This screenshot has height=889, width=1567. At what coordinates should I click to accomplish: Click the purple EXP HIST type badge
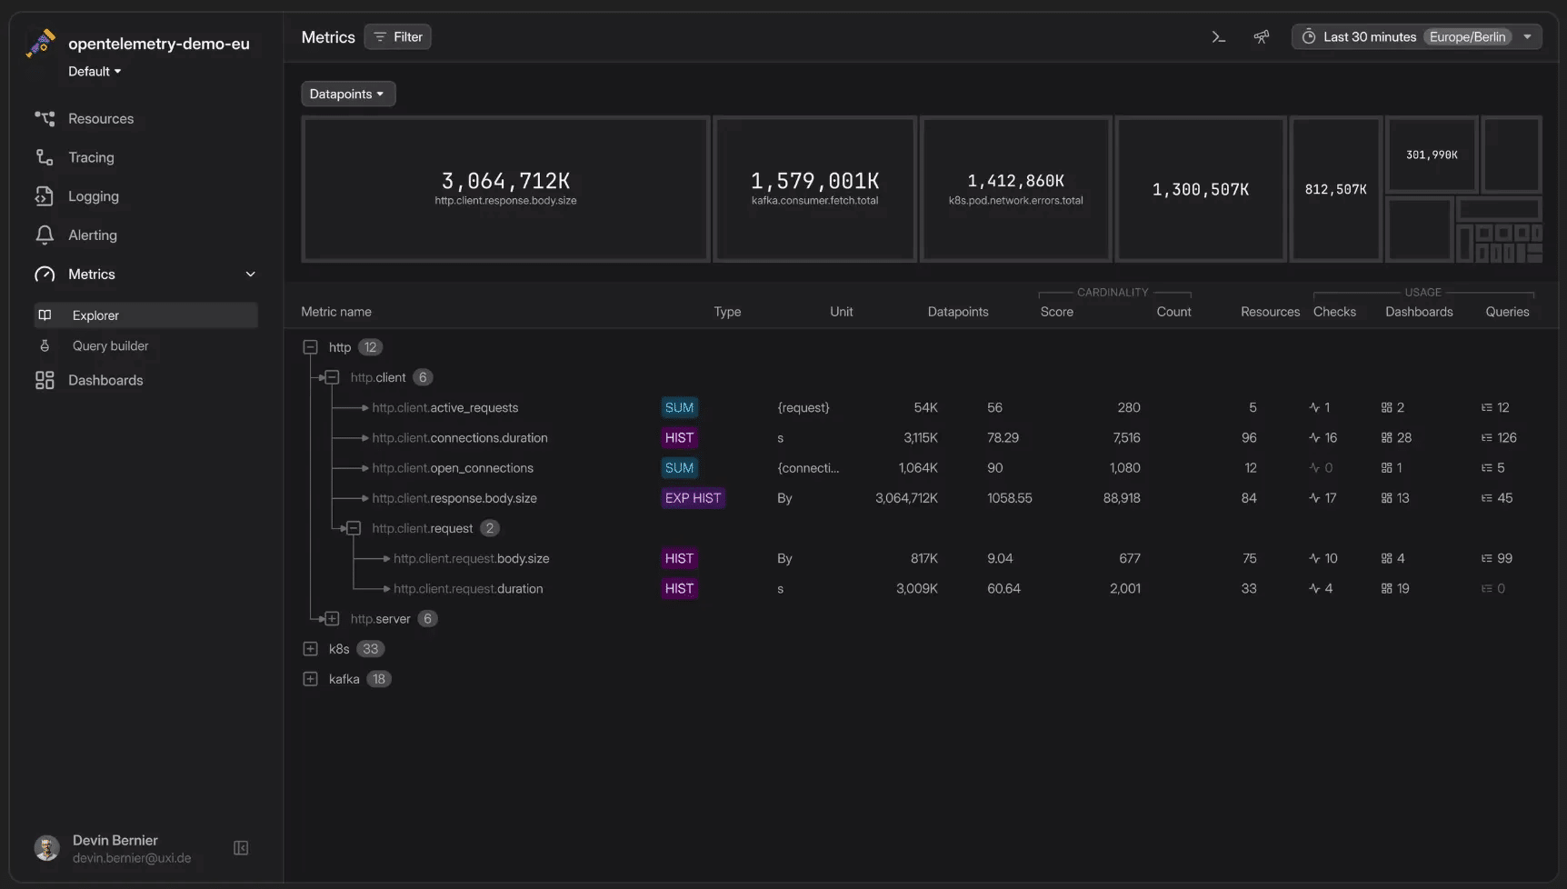(x=693, y=498)
